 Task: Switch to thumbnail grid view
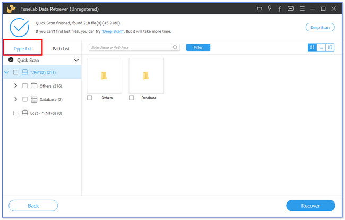click(312, 47)
